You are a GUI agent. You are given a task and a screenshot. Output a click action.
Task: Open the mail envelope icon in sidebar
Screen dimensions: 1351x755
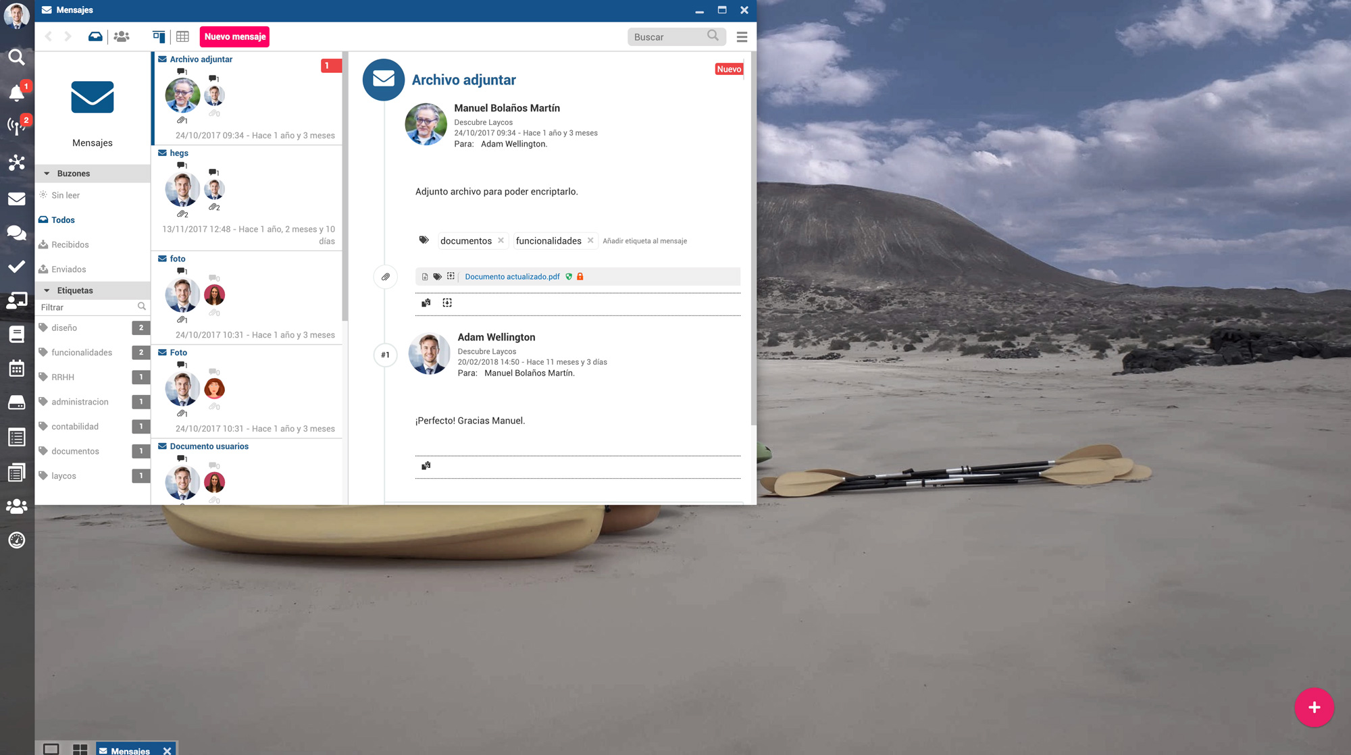coord(17,199)
